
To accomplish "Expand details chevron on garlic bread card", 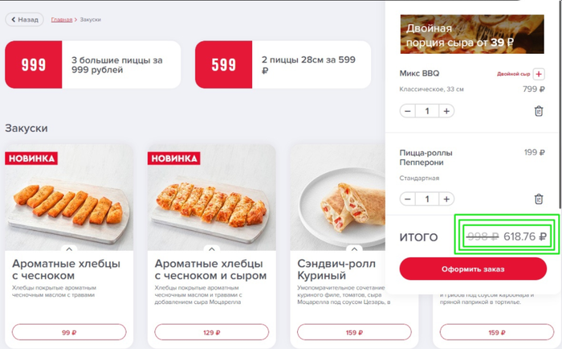I will point(69,248).
